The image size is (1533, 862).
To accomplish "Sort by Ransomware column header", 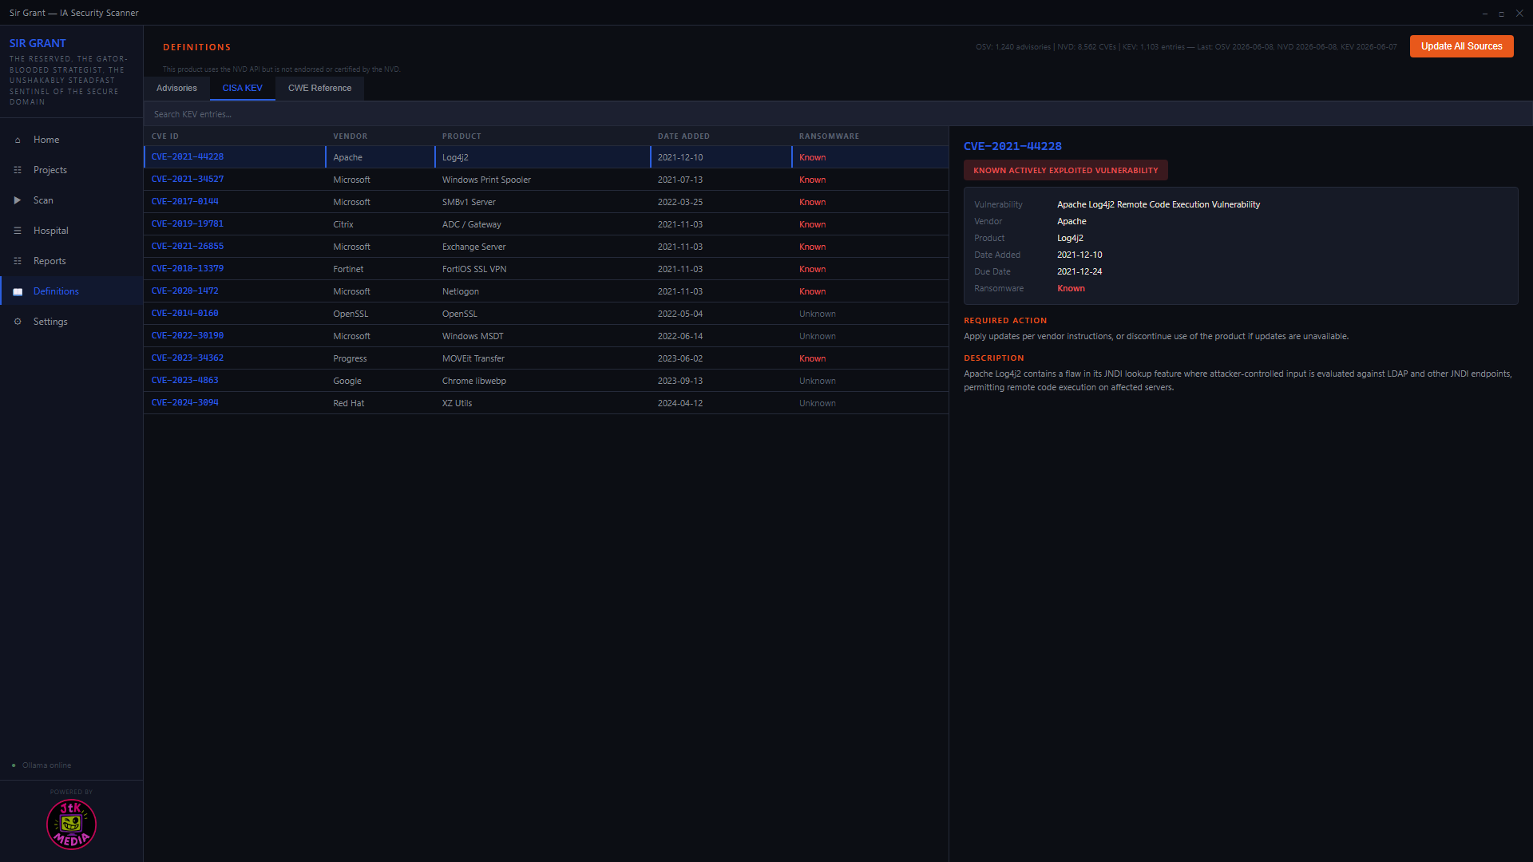I will click(829, 136).
